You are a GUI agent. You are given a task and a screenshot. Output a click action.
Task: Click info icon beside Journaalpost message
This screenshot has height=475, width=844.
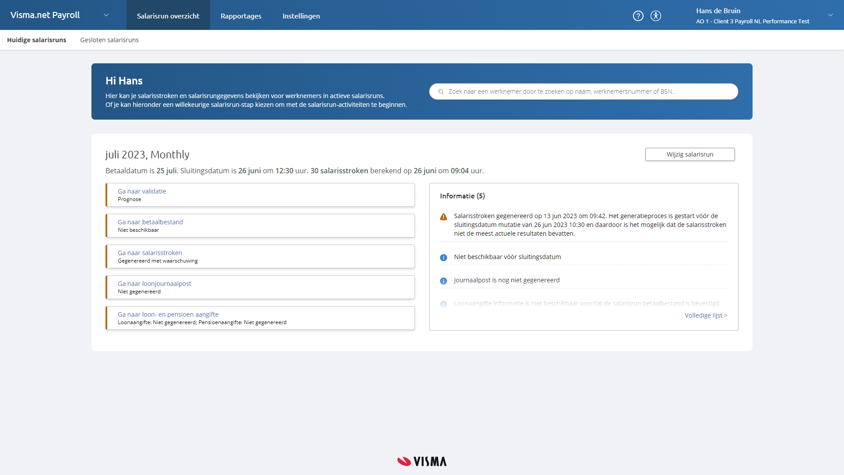click(444, 281)
